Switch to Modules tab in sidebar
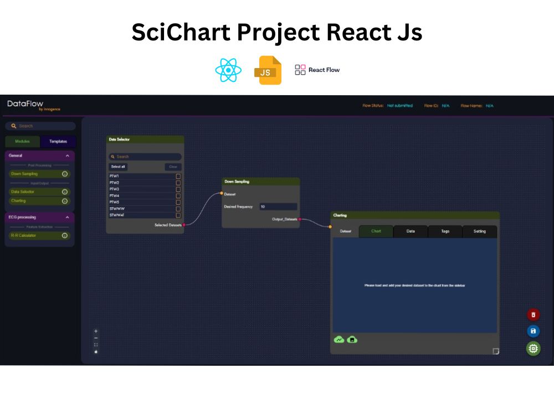The width and height of the screenshot is (554, 415). [x=23, y=142]
